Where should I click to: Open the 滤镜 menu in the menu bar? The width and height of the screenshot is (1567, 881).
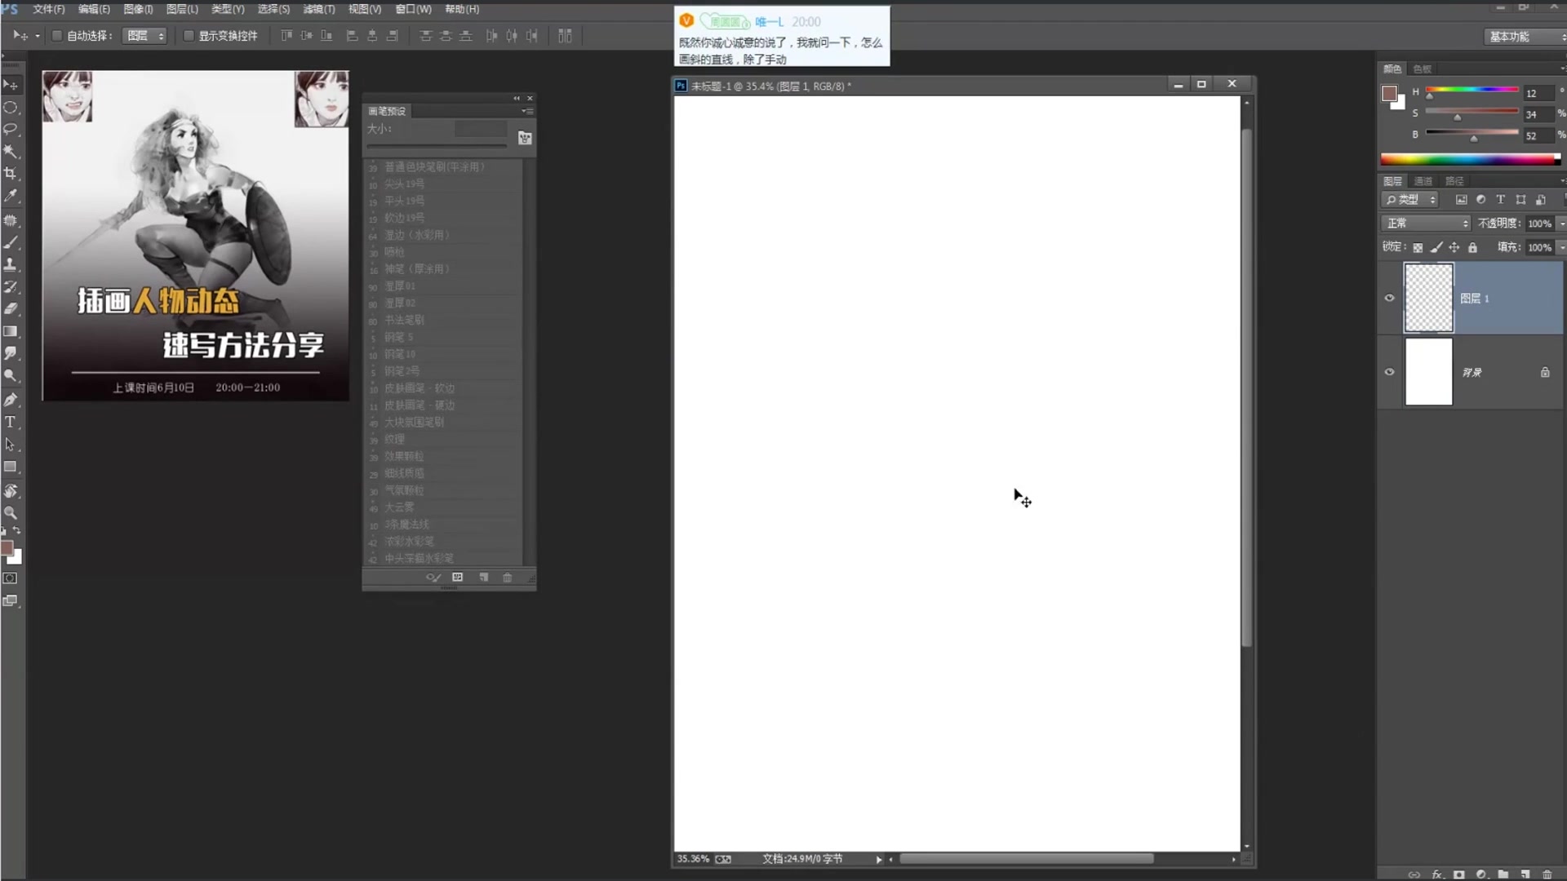pos(318,9)
